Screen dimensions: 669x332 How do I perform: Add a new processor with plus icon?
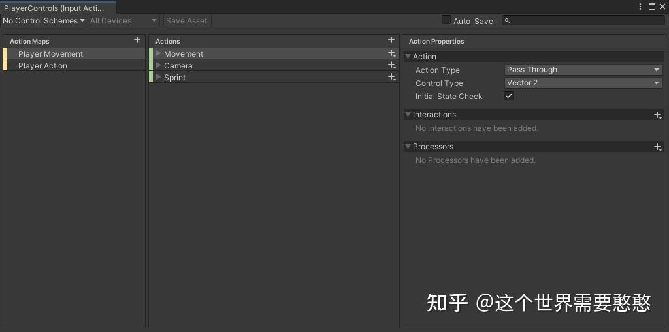657,147
